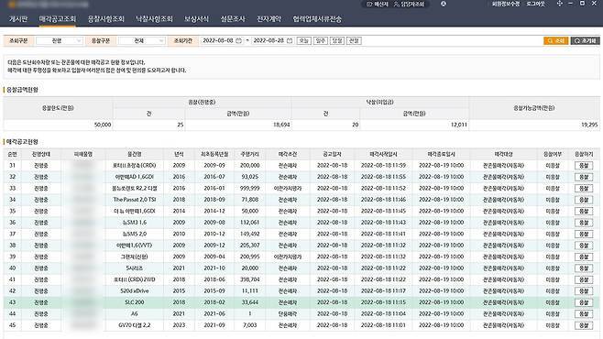Click 응찰 button for row 32
This screenshot has width=603, height=339.
(584, 177)
